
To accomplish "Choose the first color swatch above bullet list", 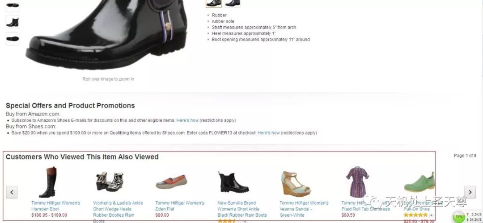I will tap(213, 3).
